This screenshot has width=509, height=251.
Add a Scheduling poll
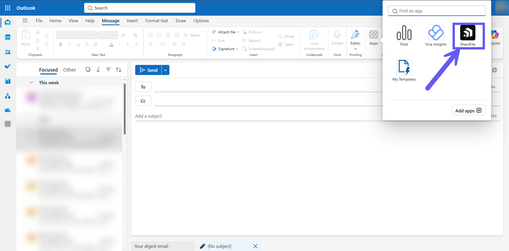click(258, 49)
